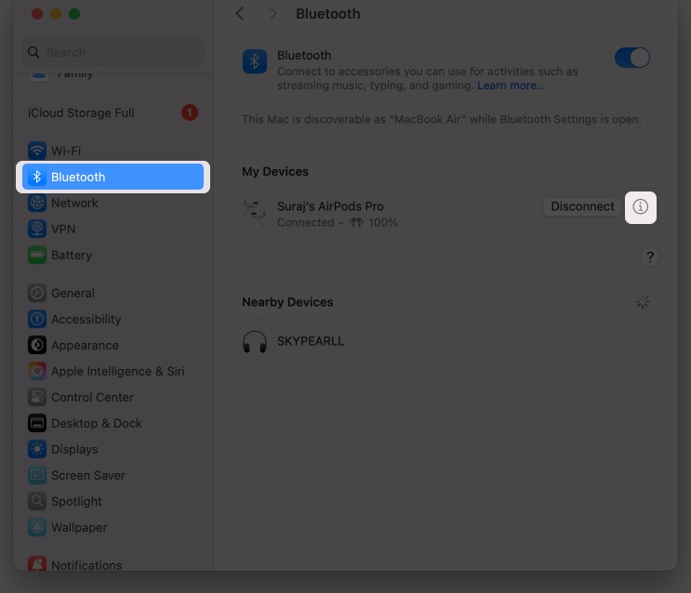The image size is (691, 593).
Task: Click the Accessibility icon
Action: coord(37,319)
